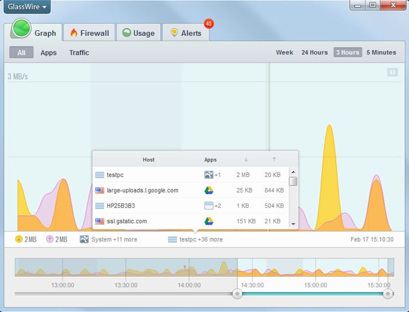The width and height of the screenshot is (409, 312).
Task: Sort hosts by download arrow column
Action: click(x=246, y=160)
